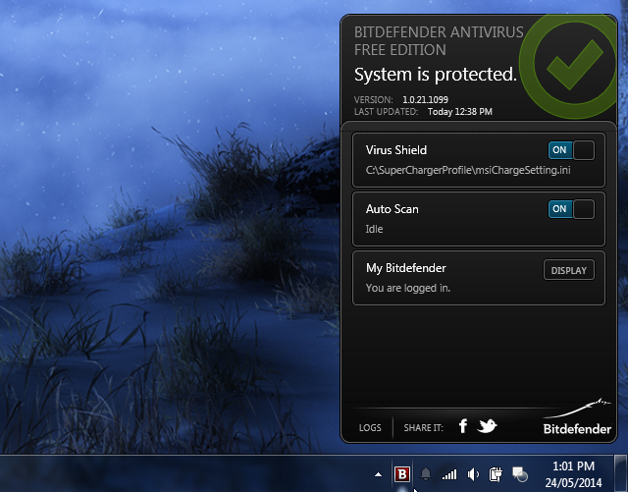Click the 'Today 12:38 PM' update time
Image resolution: width=628 pixels, height=492 pixels.
460,112
